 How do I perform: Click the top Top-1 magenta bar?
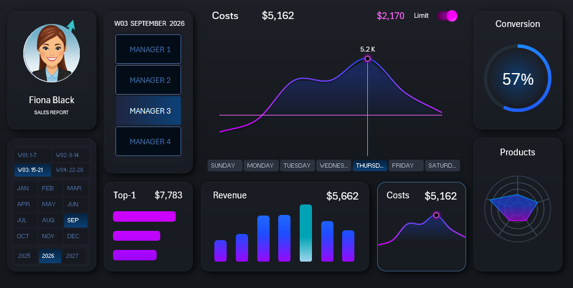144,216
